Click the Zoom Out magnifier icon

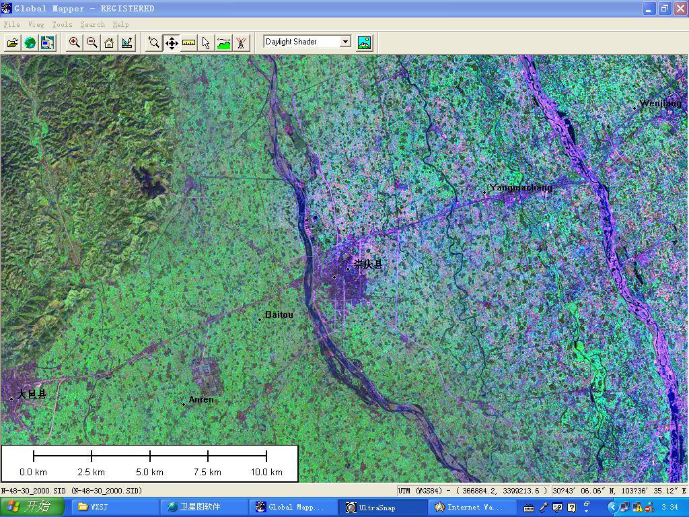92,42
